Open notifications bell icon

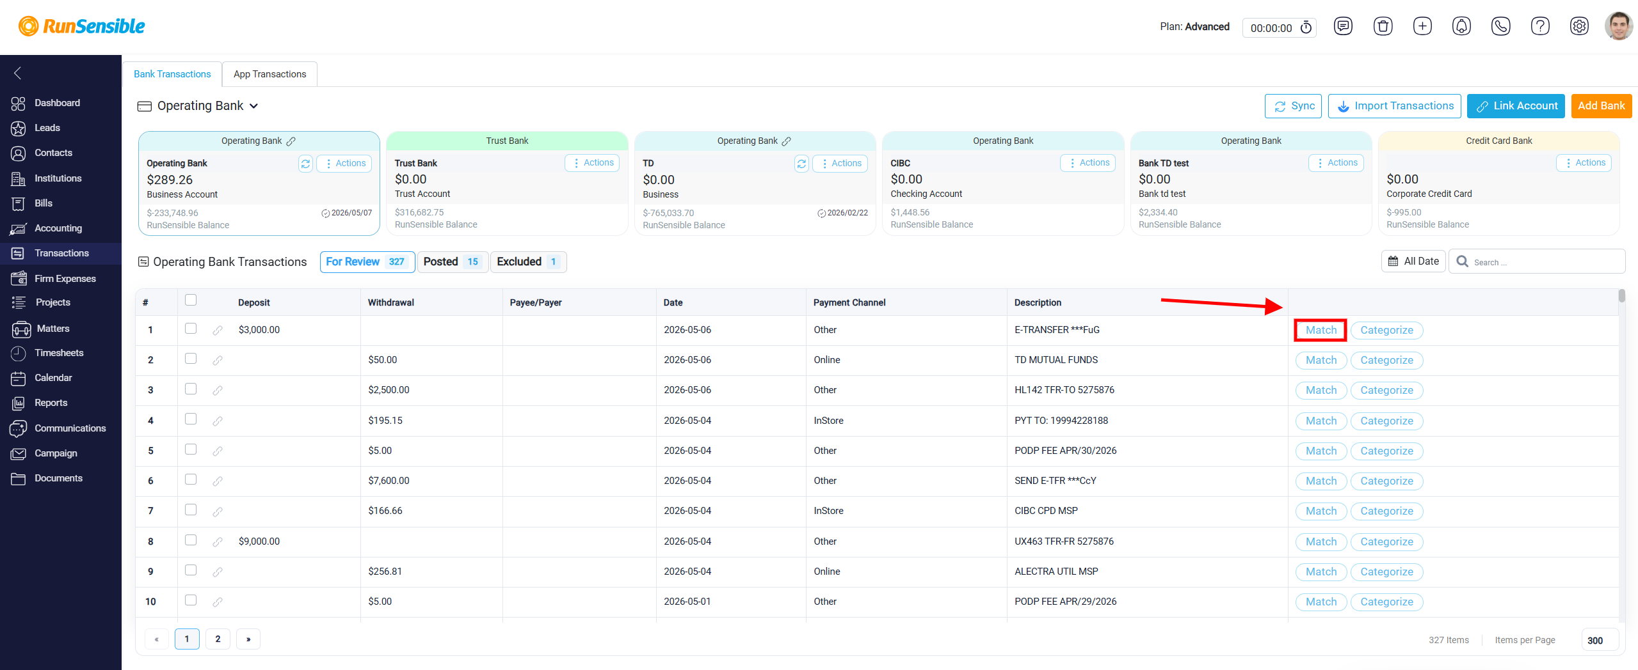click(x=1461, y=26)
